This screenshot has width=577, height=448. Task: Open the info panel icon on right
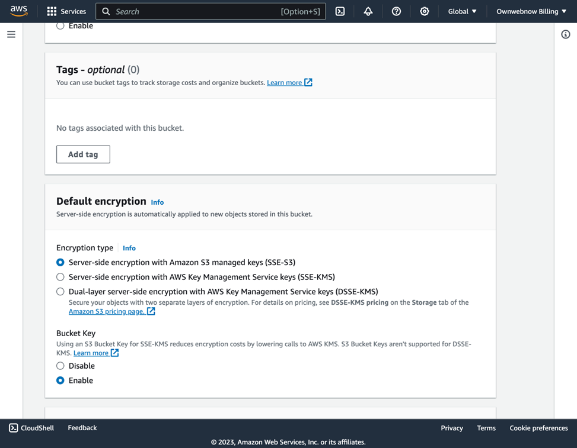pyautogui.click(x=565, y=34)
